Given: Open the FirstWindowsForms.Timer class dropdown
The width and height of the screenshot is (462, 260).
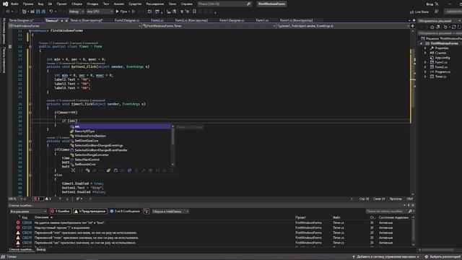Looking at the screenshot, I should click(209, 26).
